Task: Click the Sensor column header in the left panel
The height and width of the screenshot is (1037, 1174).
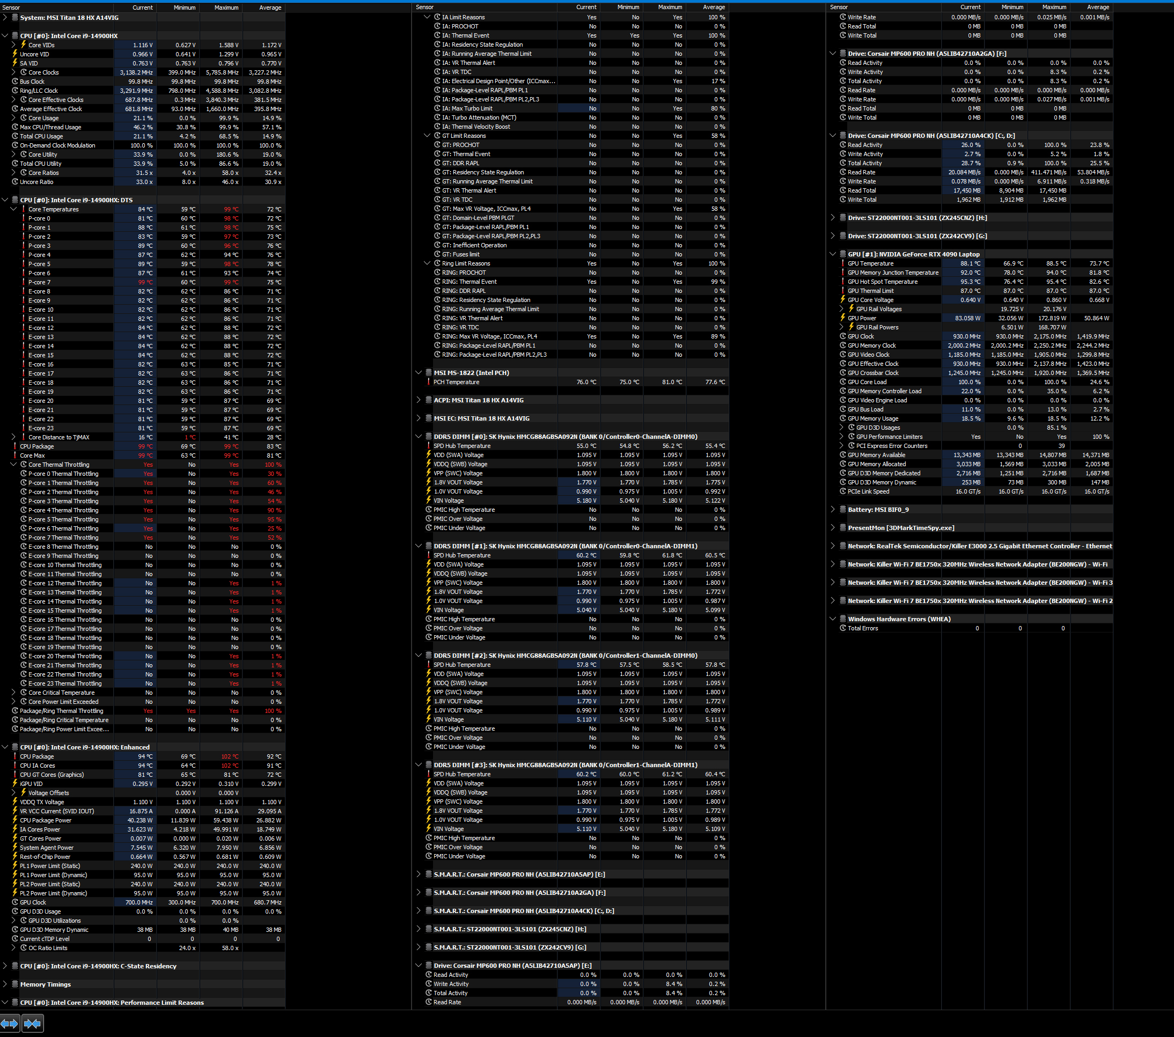Action: point(57,8)
